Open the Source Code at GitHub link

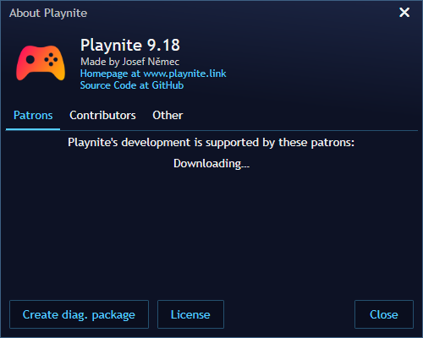point(132,85)
